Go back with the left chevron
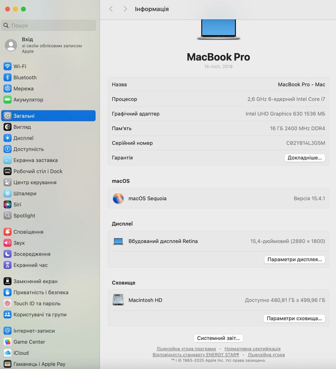Viewport: 336px width, 369px height. click(x=111, y=9)
